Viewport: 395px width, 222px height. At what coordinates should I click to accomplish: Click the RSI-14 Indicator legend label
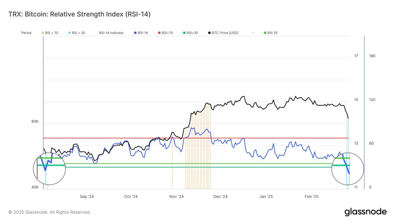point(111,33)
